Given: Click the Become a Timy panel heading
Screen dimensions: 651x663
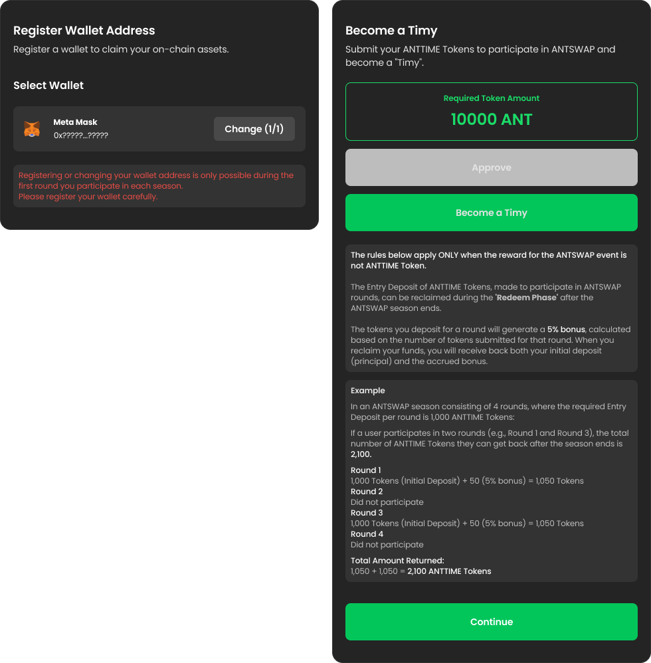Looking at the screenshot, I should tap(391, 31).
